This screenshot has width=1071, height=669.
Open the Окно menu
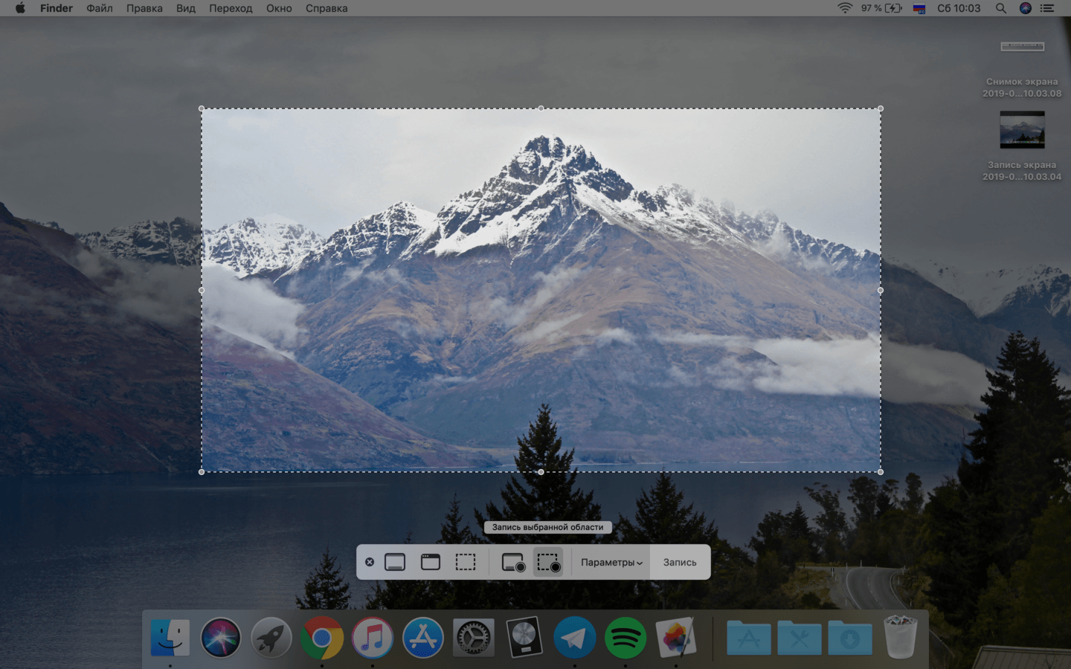(279, 8)
